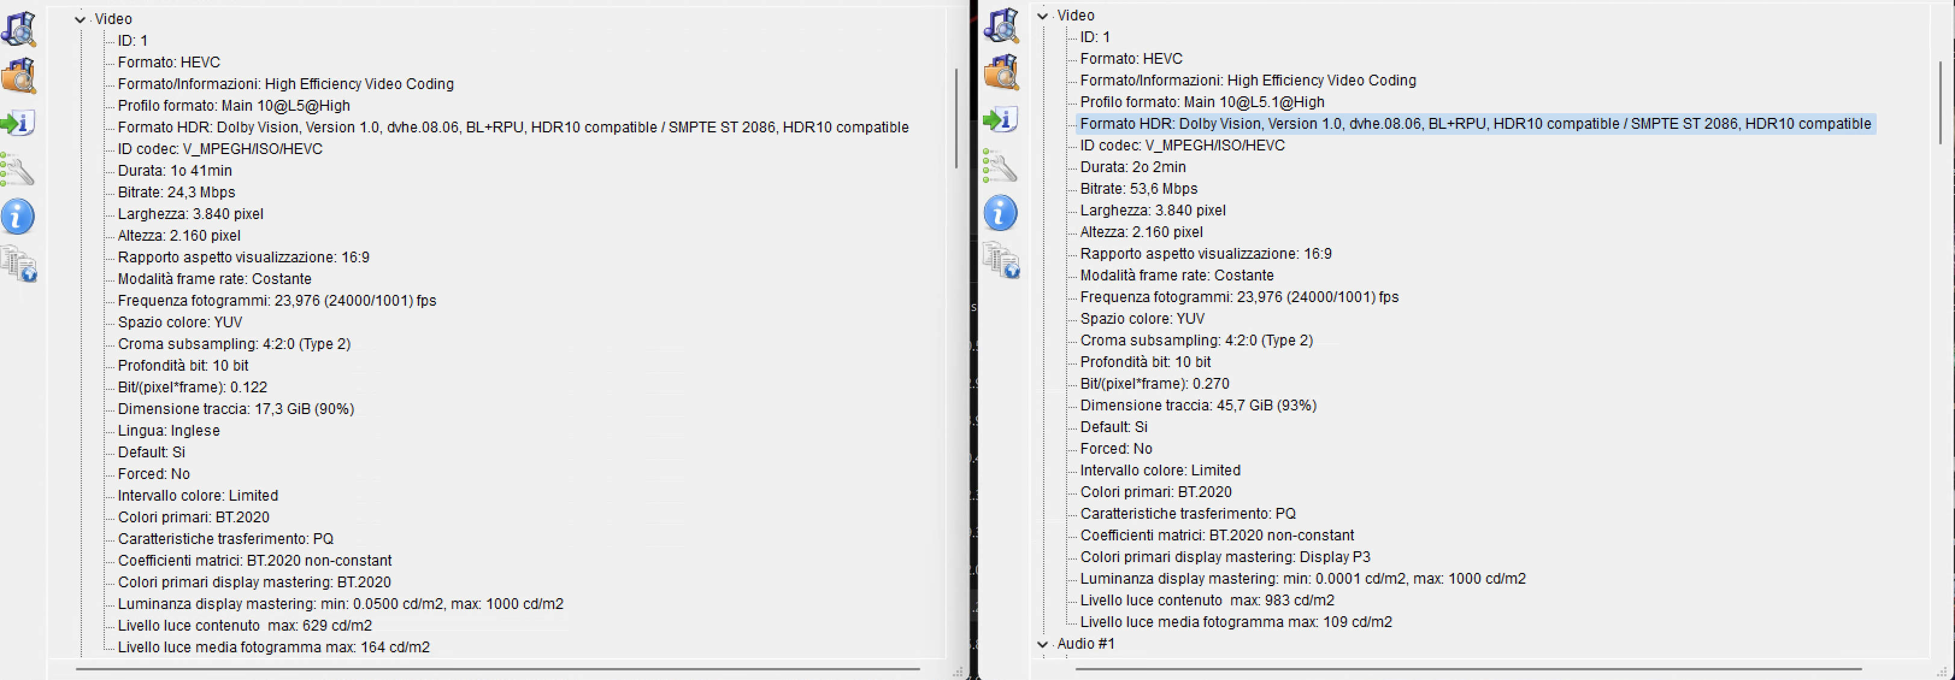The height and width of the screenshot is (680, 1955).
Task: Click the blue About icon in the window with Bitrate 24,3 Mbps
Action: pos(18,217)
